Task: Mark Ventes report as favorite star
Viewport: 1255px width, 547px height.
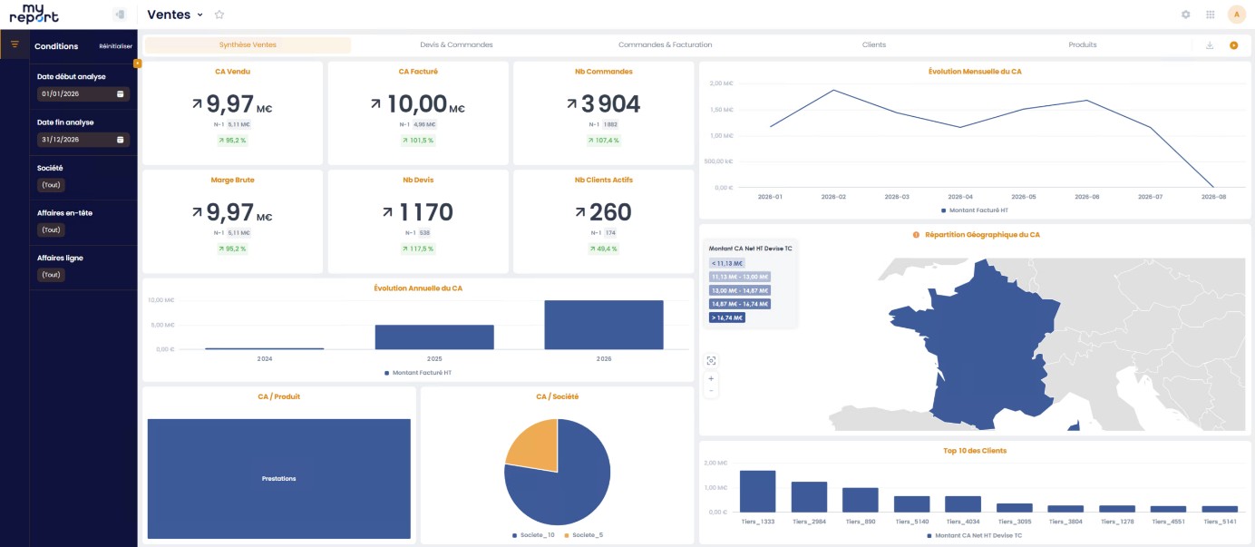Action: click(x=219, y=15)
